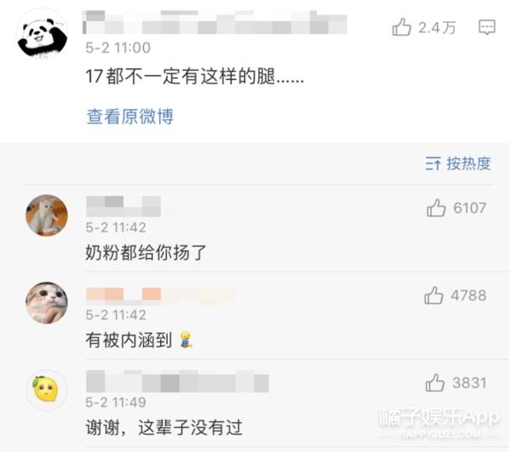Like the comment with 6107 likes
511x452 pixels.
point(436,208)
